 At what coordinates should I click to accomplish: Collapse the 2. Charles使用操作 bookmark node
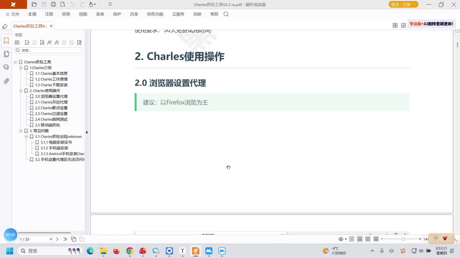point(21,91)
